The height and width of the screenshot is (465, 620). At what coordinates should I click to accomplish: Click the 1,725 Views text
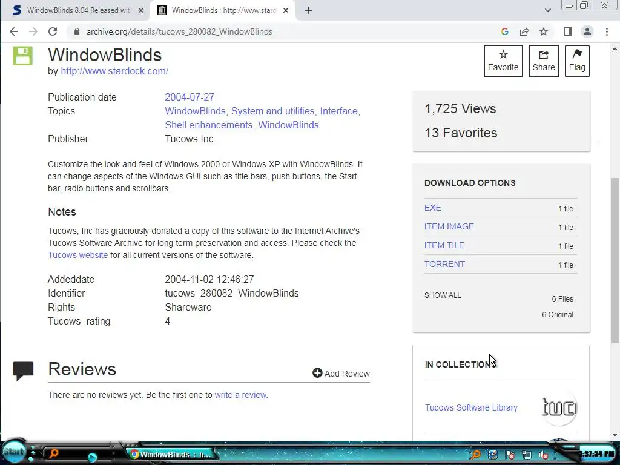(x=460, y=109)
